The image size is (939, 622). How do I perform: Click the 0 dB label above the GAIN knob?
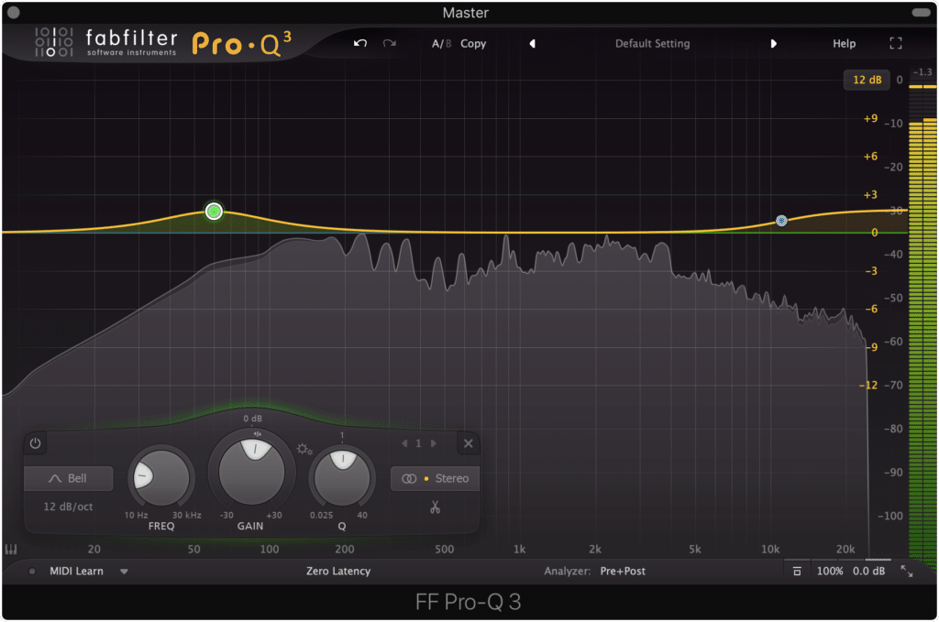[253, 419]
